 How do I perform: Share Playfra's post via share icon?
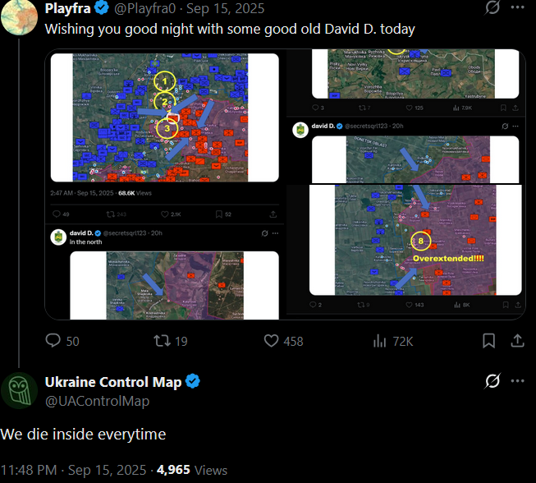[518, 341]
